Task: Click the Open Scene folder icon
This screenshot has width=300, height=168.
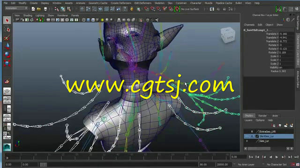Action: [39, 9]
